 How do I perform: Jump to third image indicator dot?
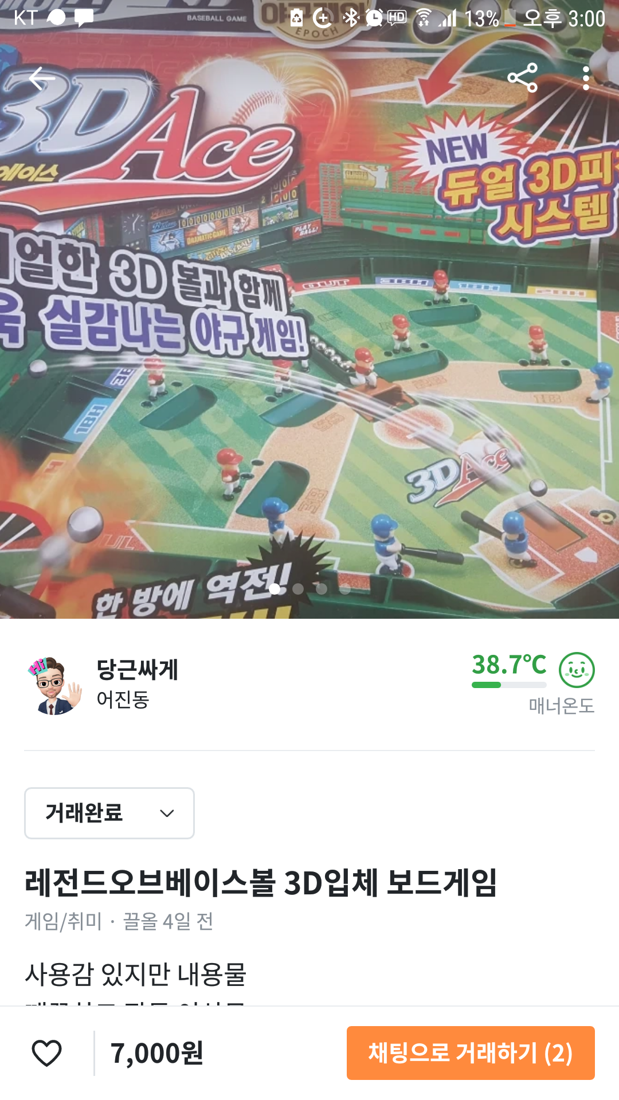[322, 588]
